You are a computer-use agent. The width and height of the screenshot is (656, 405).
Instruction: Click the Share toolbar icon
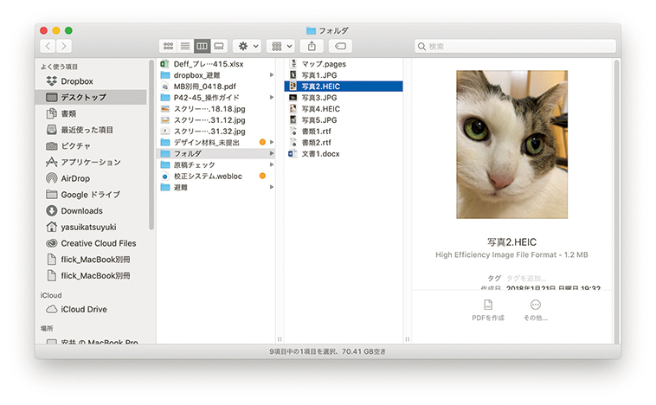(309, 46)
